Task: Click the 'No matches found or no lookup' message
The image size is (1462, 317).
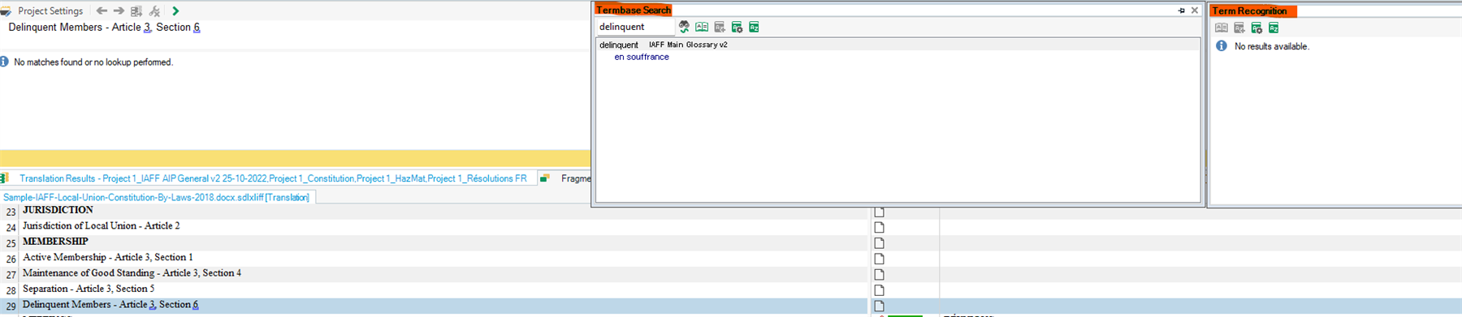Action: 93,62
